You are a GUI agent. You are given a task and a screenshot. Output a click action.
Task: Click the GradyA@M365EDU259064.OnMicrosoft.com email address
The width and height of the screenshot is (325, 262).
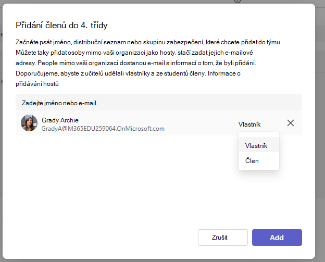point(103,129)
